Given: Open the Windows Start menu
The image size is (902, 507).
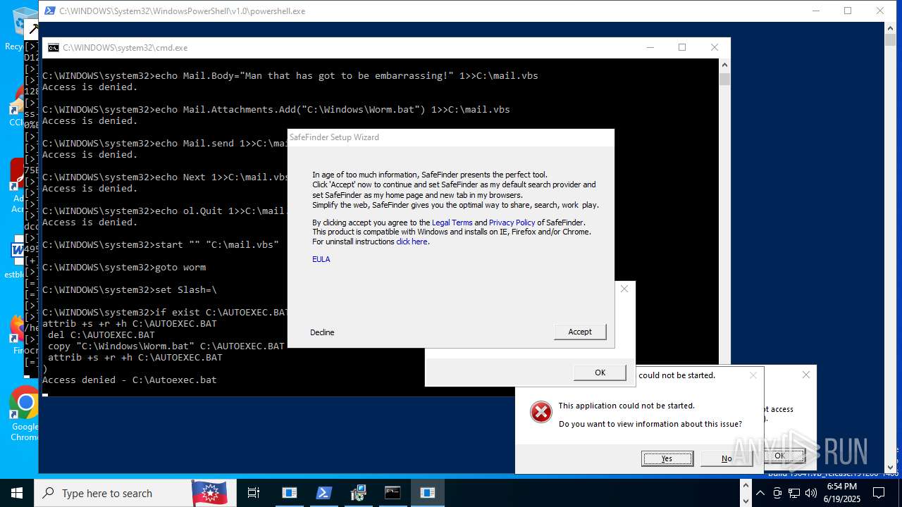Looking at the screenshot, I should click(x=17, y=493).
